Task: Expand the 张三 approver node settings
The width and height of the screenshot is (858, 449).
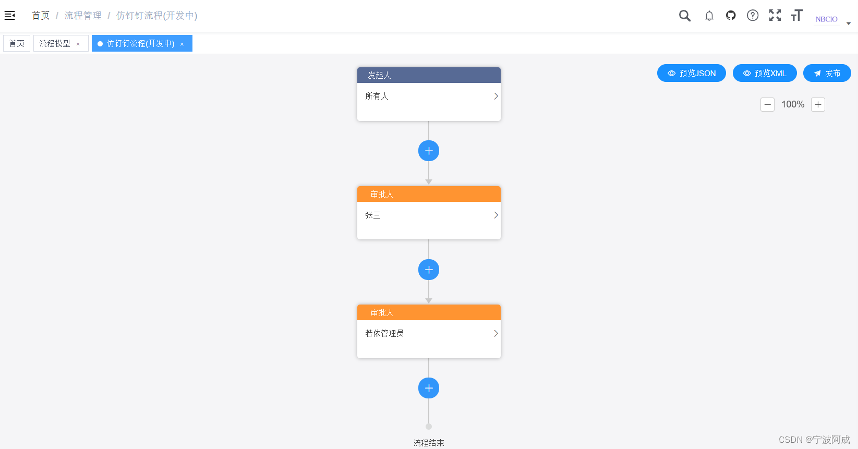Action: click(x=495, y=215)
